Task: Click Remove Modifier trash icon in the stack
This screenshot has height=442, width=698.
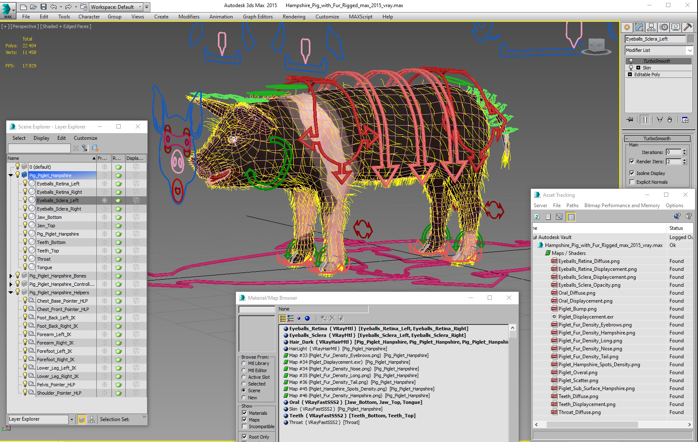Action: pos(670,120)
